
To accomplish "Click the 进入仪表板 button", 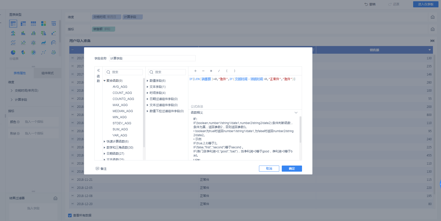I will tap(426, 4).
